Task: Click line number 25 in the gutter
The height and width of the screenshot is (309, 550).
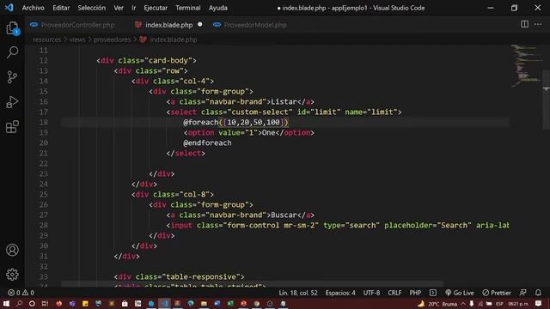Action: pyautogui.click(x=43, y=195)
